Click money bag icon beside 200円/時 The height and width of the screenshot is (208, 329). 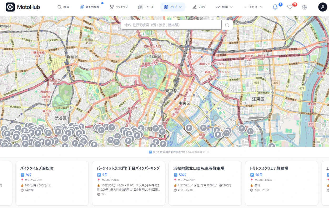[22, 185]
